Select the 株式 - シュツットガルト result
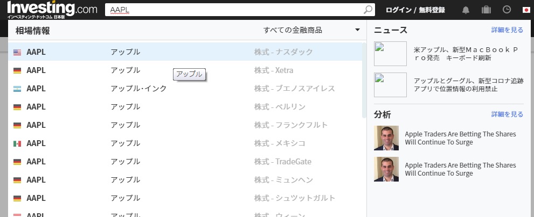 coord(185,198)
